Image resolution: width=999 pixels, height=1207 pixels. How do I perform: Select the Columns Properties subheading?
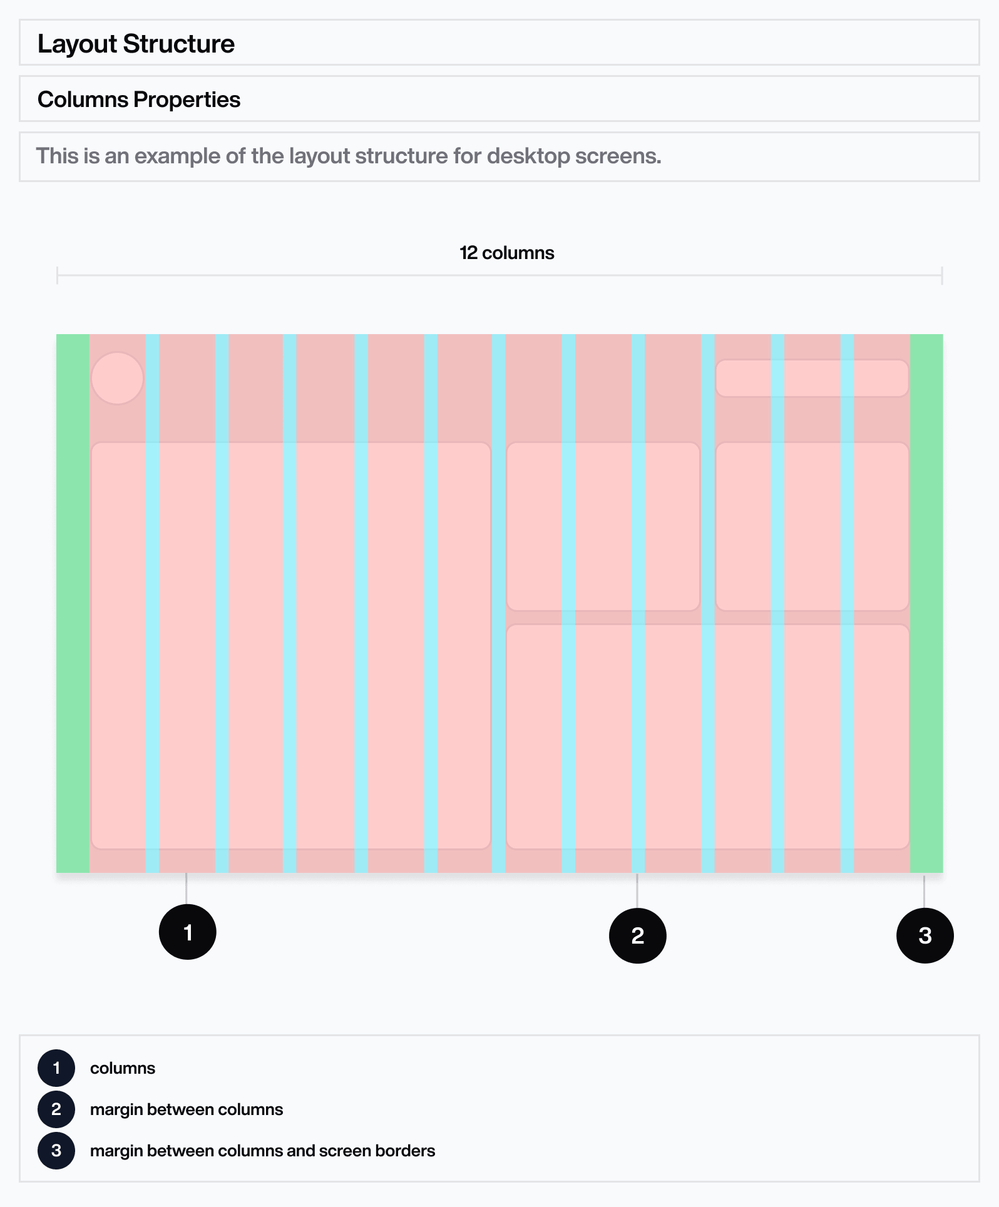(x=139, y=99)
